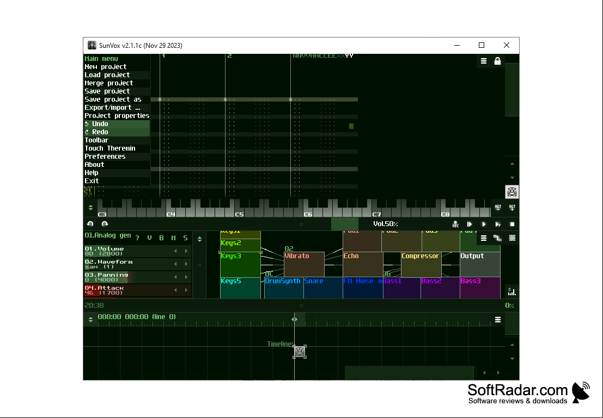Open Help from Main menu

[x=117, y=173]
